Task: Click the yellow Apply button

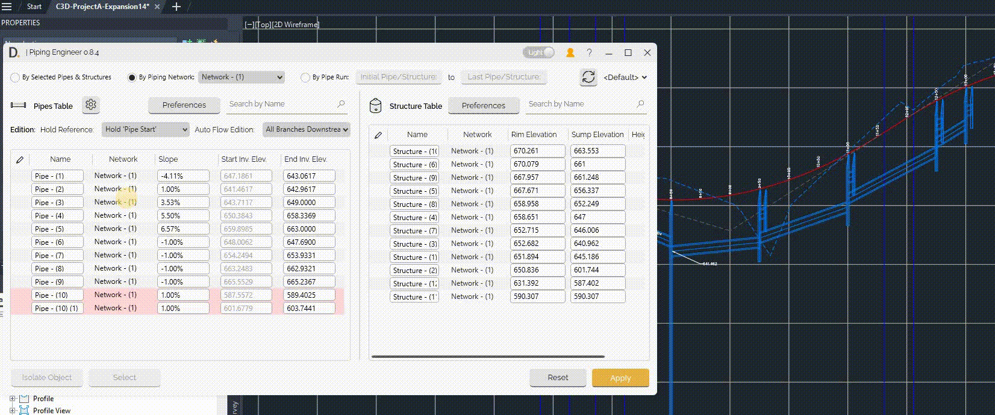Action: click(620, 378)
